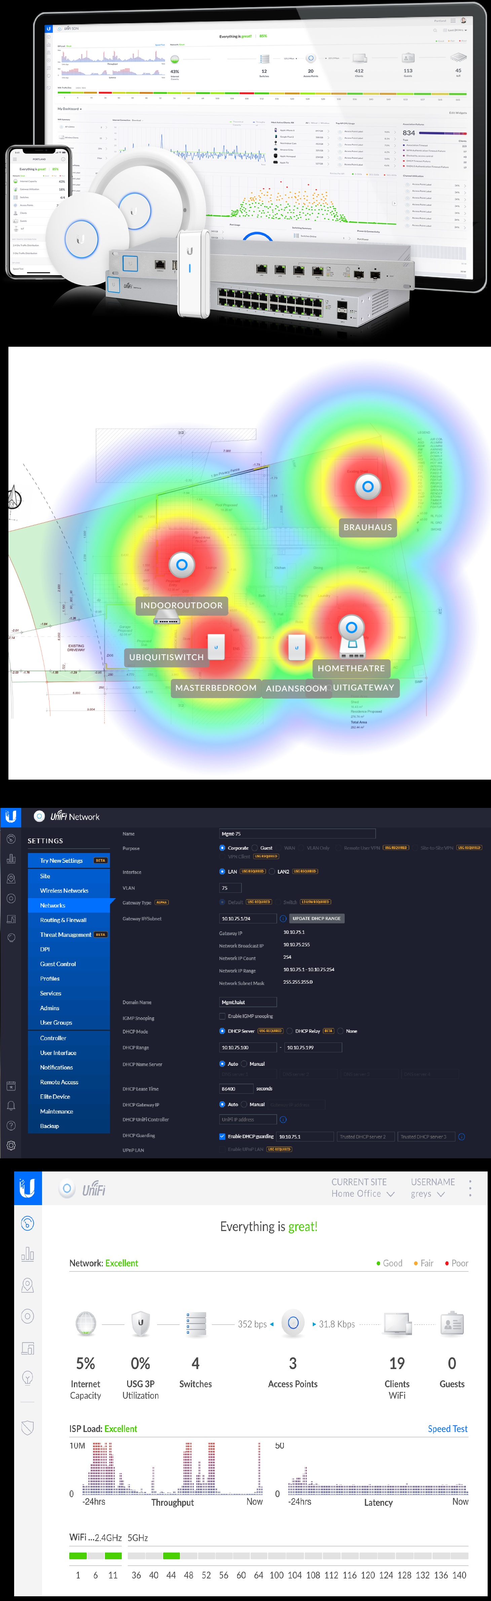Run the Speed Test link

pyautogui.click(x=448, y=1429)
